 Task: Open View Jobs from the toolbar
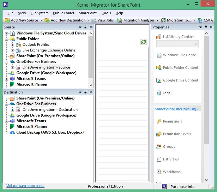click(x=103, y=20)
